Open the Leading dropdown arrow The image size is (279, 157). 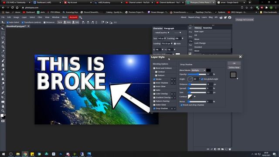click(172, 44)
